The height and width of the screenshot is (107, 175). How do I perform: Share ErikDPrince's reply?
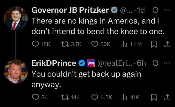pyautogui.click(x=167, y=97)
